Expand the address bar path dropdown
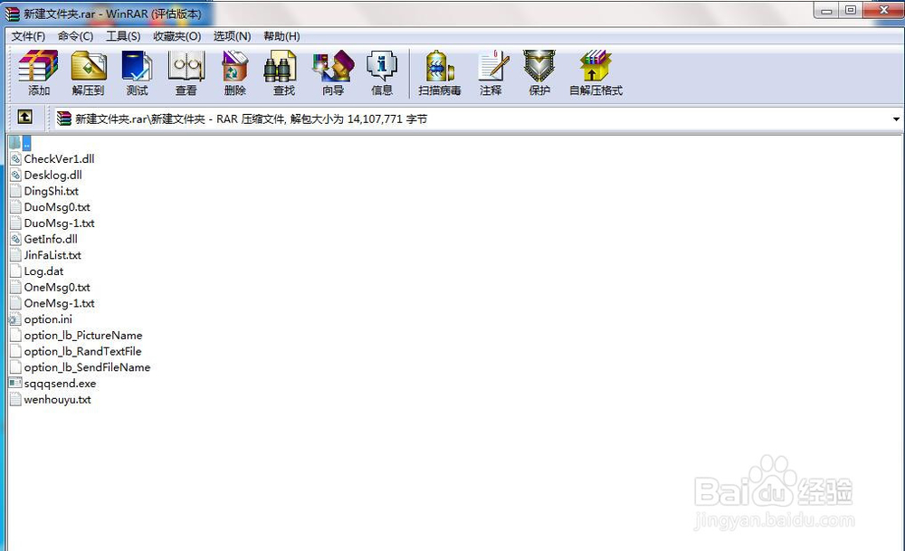Image resolution: width=905 pixels, height=551 pixels. coord(896,119)
